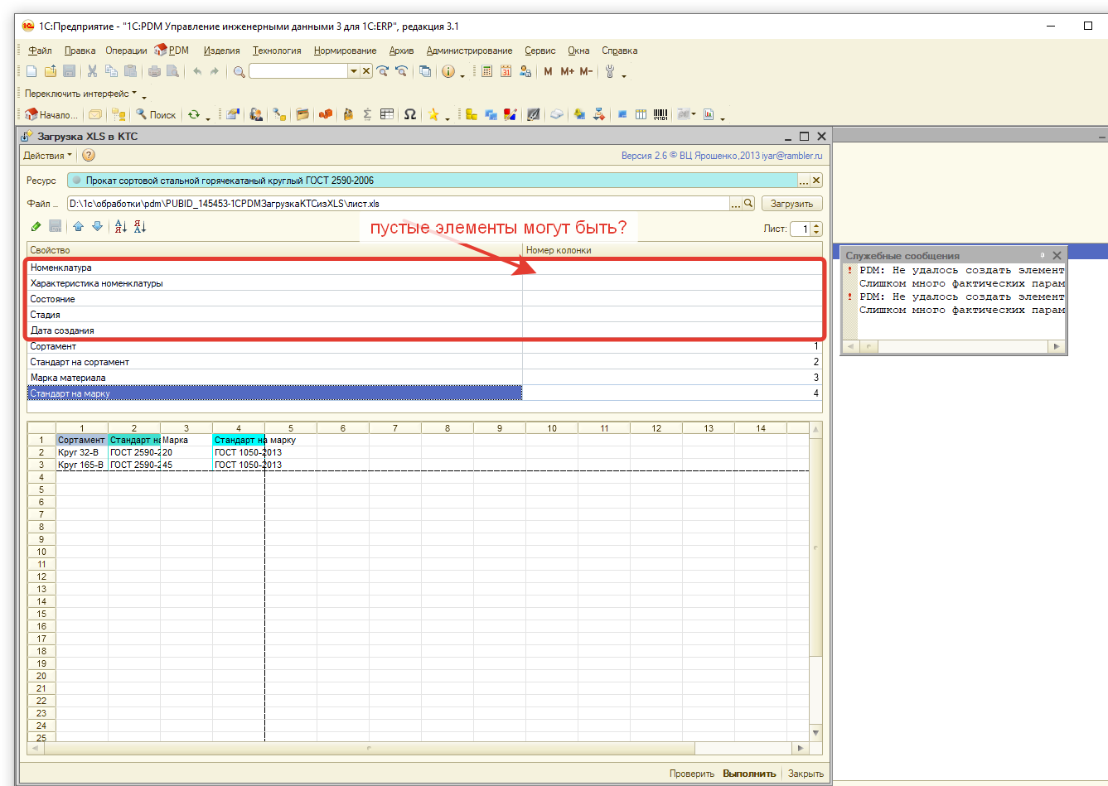Click the info icon in toolbar
This screenshot has height=786, width=1108.
click(448, 72)
